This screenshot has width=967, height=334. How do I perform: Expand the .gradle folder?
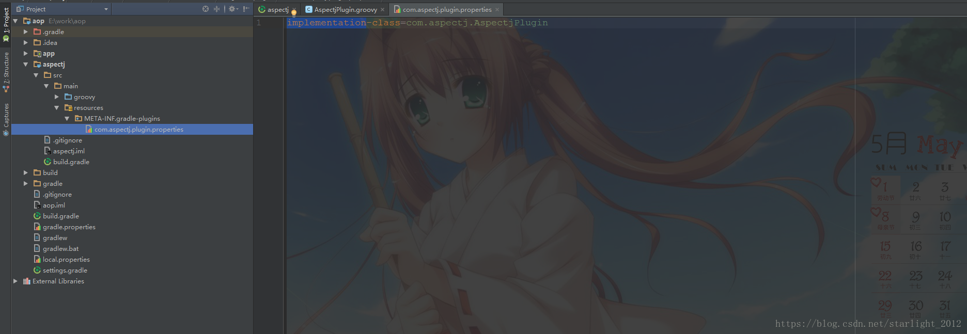(26, 32)
